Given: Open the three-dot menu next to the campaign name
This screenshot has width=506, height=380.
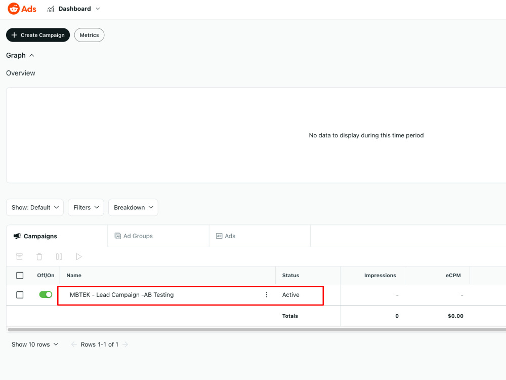Looking at the screenshot, I should click(267, 294).
